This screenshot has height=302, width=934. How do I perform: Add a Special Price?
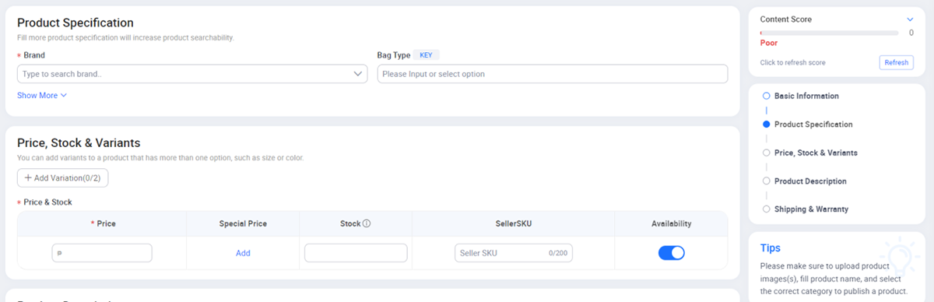(244, 253)
